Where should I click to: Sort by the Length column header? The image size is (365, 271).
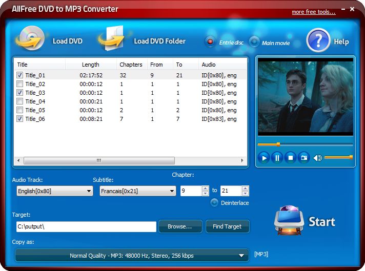(91, 65)
